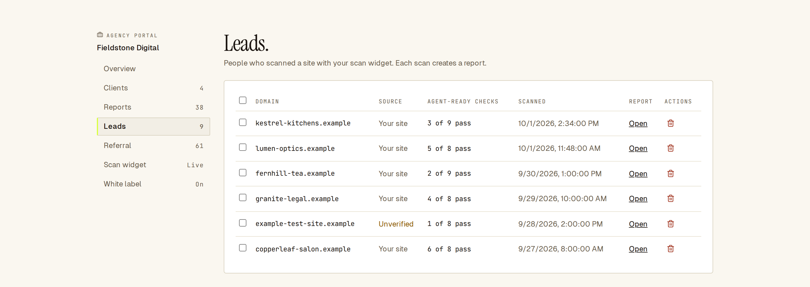Open the copperleaf-salon.example report
Screen dimensions: 810x287
[x=638, y=249]
